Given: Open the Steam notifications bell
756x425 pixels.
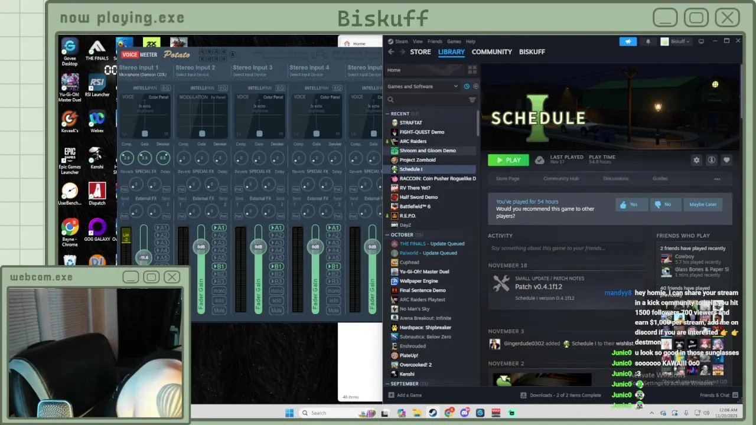Looking at the screenshot, I should [x=648, y=41].
